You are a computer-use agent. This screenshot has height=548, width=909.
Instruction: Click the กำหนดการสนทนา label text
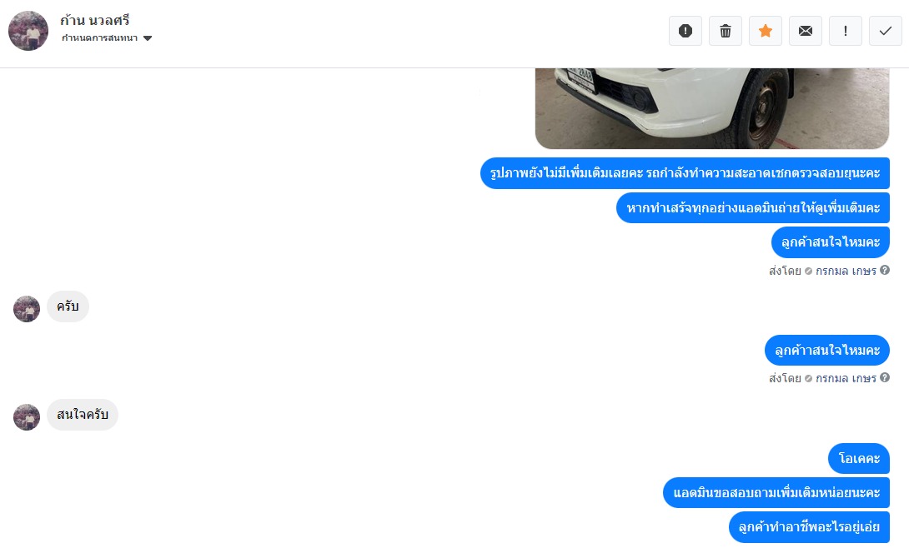[100, 38]
